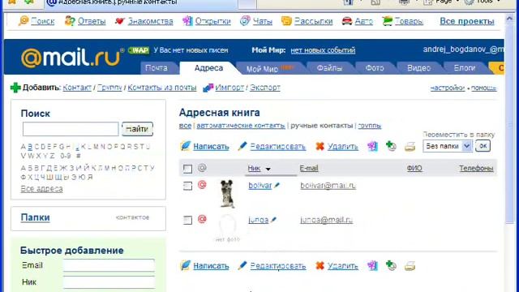The image size is (519, 292).
Task: Check the bolivar contact checkbox
Action: [x=187, y=186]
